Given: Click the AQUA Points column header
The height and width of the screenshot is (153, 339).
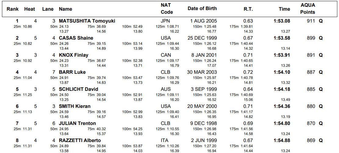Looking at the screenshot, I should (308, 9).
